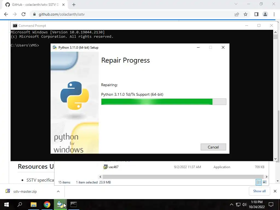Image resolution: width=280 pixels, height=210 pixels.
Task: Close the GitHub sstv tab
Action: [x=63, y=5]
